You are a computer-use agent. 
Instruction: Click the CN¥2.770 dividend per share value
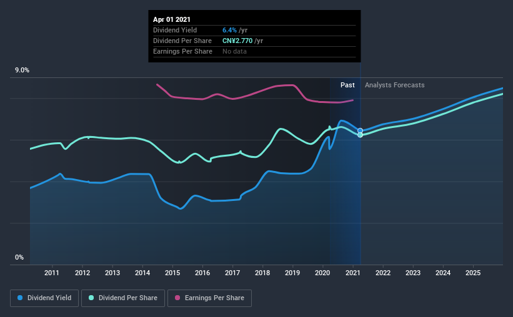pyautogui.click(x=237, y=41)
